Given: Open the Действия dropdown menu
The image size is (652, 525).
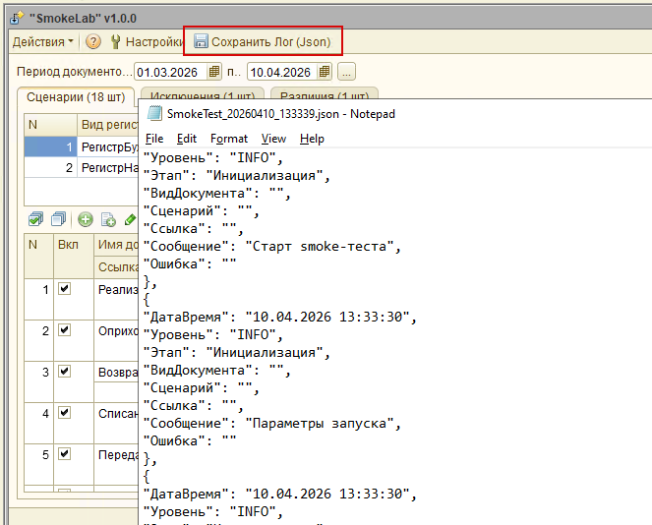Looking at the screenshot, I should [43, 41].
